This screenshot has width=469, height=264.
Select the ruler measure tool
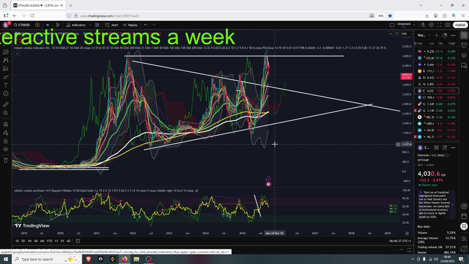5,104
